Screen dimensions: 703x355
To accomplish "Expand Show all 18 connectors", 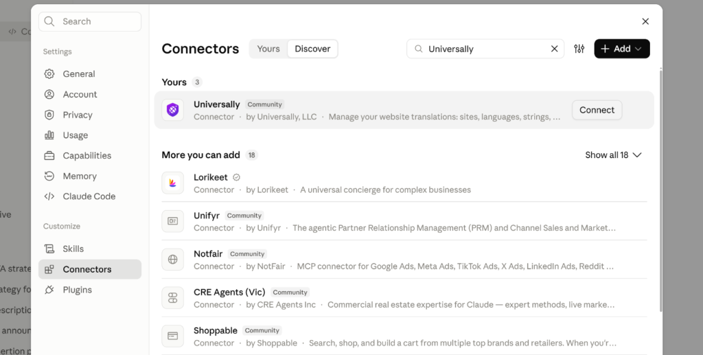I will click(x=613, y=155).
